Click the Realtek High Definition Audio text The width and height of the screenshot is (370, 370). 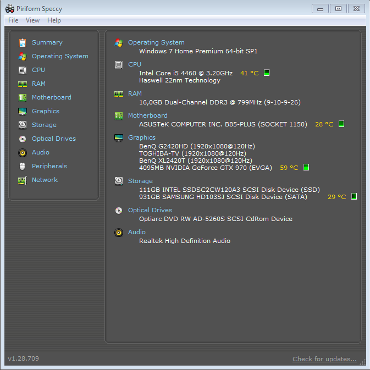185,241
